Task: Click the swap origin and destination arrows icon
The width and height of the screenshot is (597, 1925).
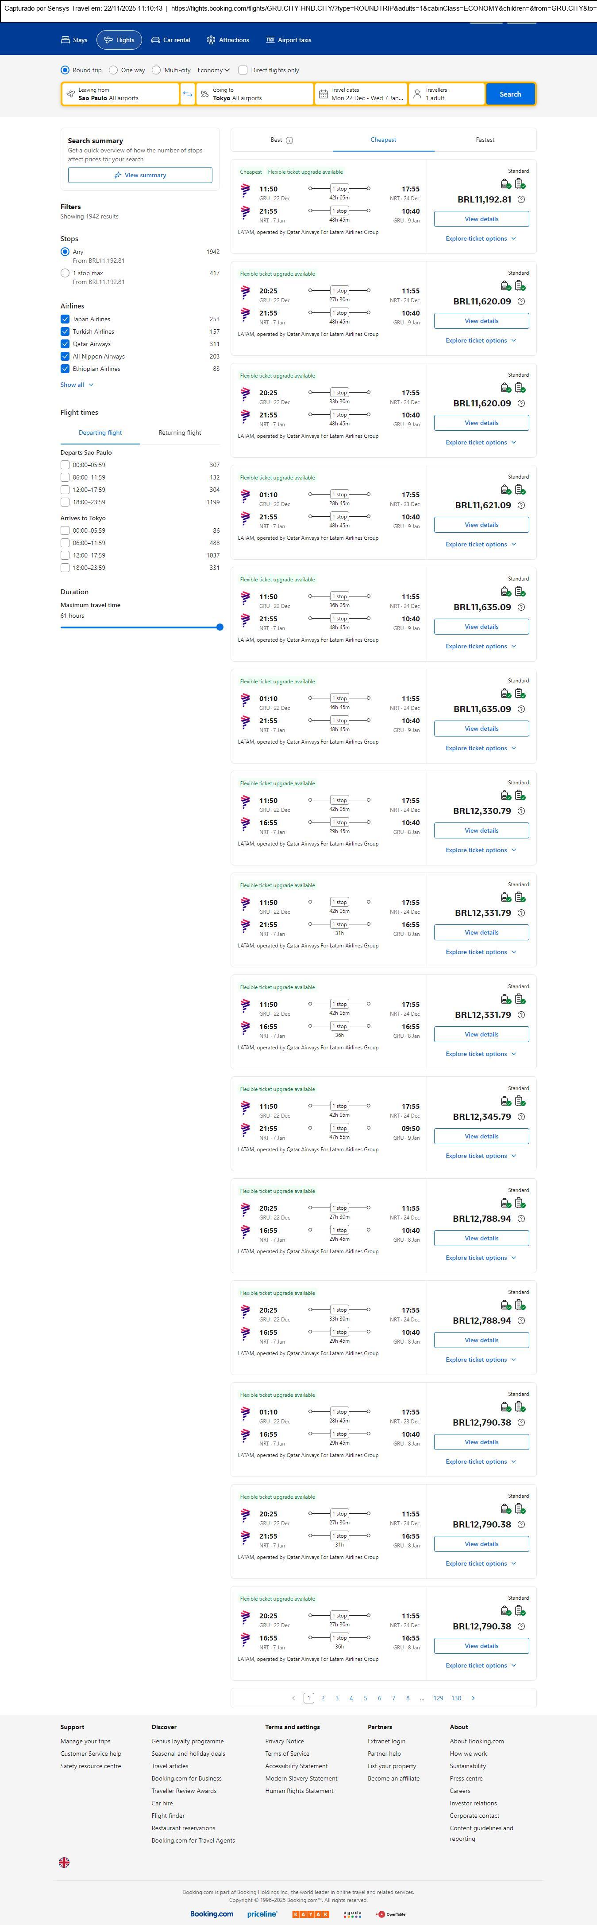Action: [187, 94]
